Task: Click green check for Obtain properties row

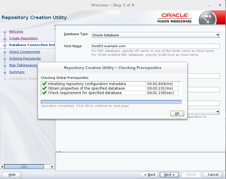Action: [x=44, y=88]
